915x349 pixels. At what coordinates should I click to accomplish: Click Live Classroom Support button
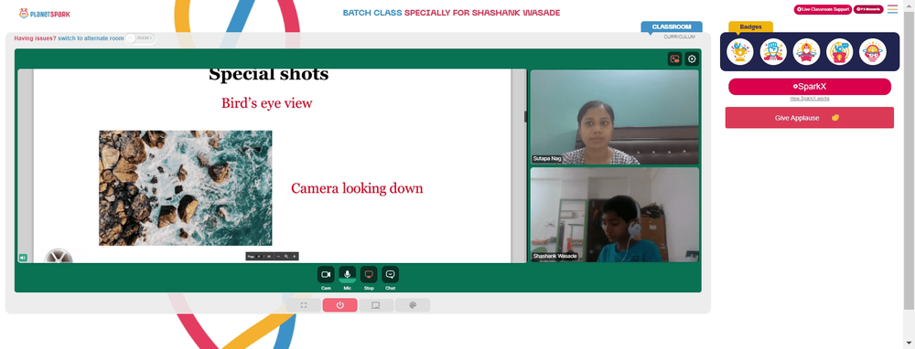[823, 9]
